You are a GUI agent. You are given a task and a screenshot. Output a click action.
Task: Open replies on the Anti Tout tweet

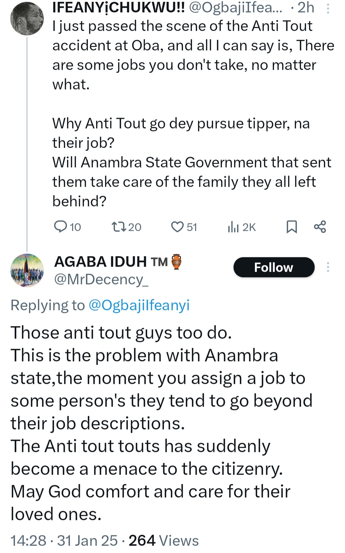(67, 227)
